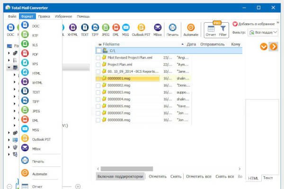This screenshot has height=189, width=284.
Task: Click the printer toolbar icon
Action: click(x=172, y=27)
